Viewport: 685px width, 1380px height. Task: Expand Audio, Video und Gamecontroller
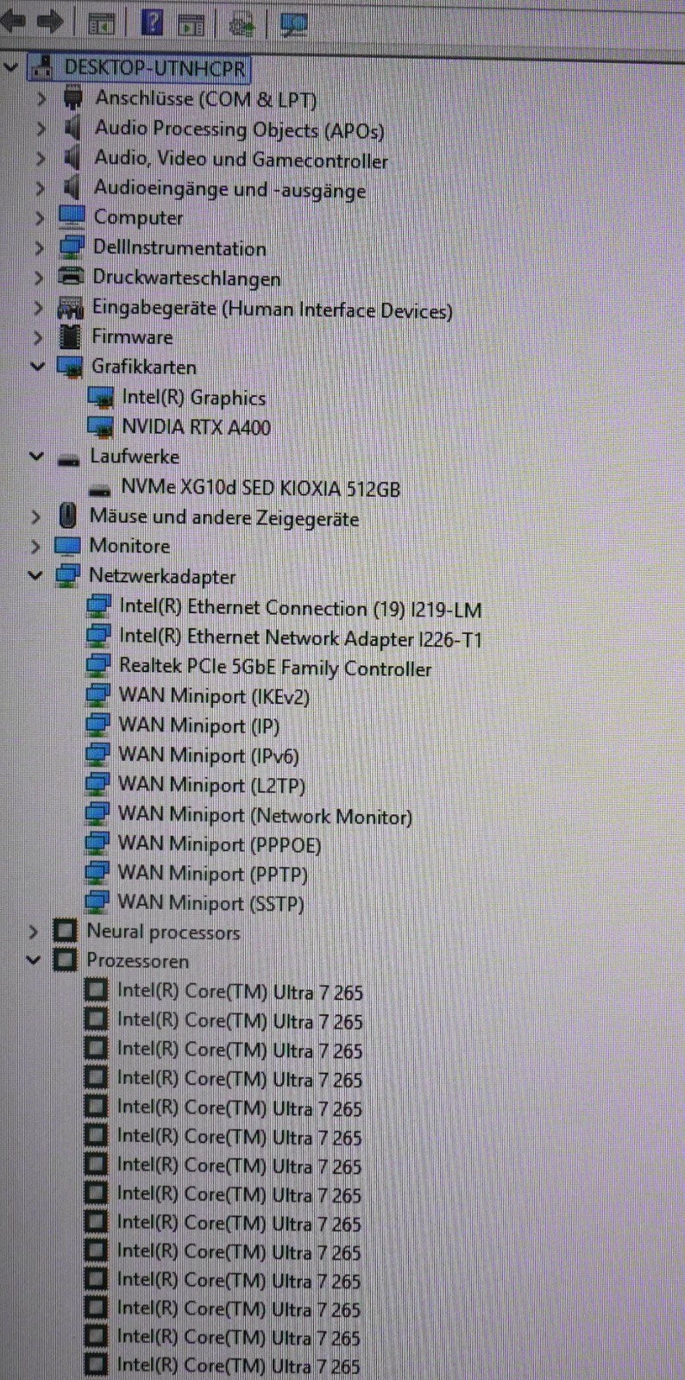point(40,159)
